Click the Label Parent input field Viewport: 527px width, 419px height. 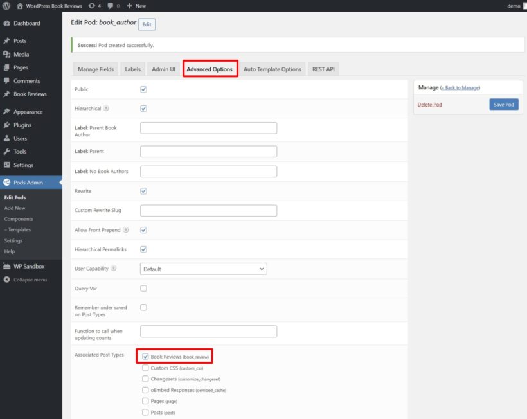(208, 151)
